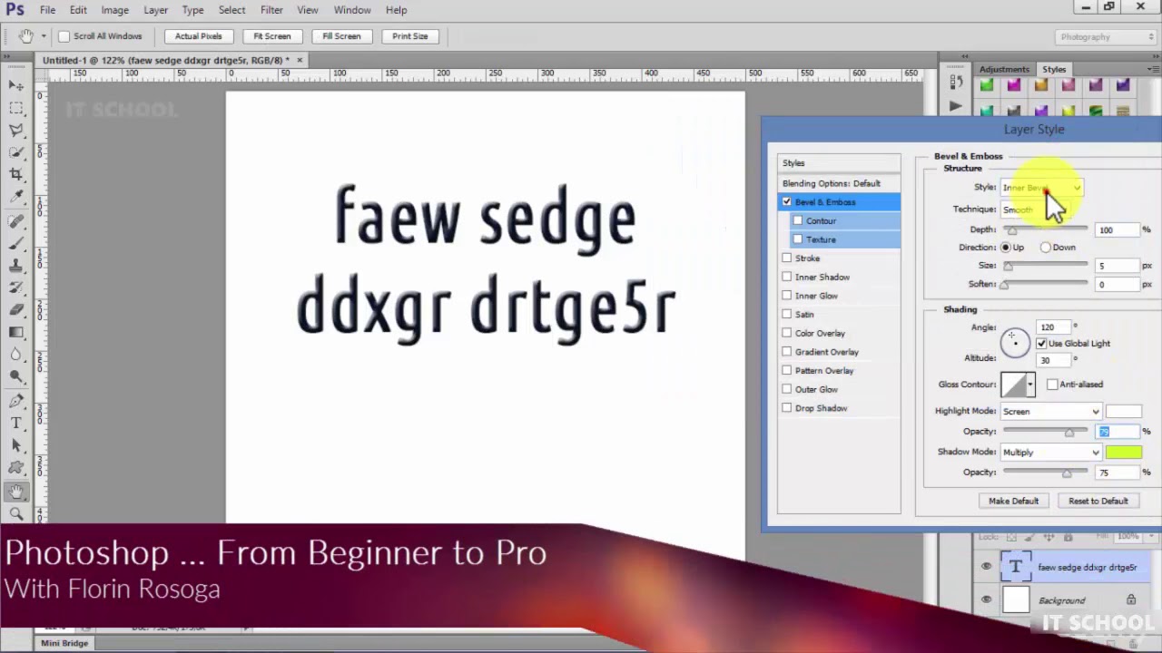Open the Mini Bridge tab
1162x653 pixels.
click(x=64, y=643)
